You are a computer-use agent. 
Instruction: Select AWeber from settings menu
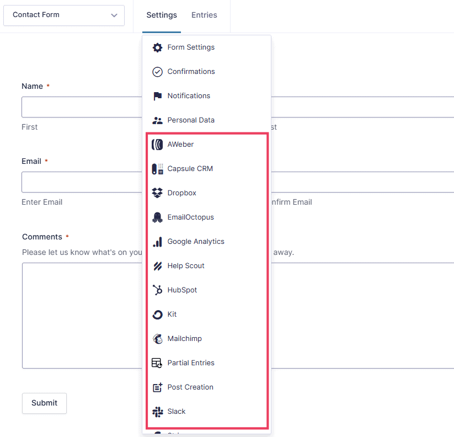[207, 144]
